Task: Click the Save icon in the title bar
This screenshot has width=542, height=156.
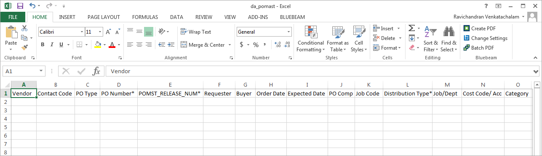Action: (x=20, y=6)
